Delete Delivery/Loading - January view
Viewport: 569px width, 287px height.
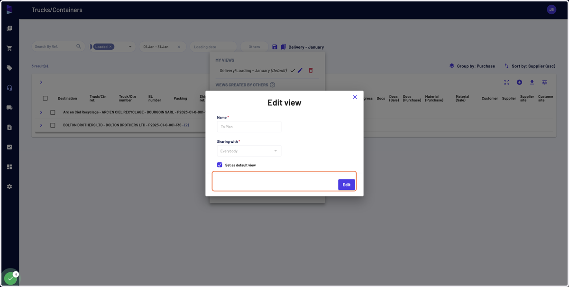tap(311, 70)
